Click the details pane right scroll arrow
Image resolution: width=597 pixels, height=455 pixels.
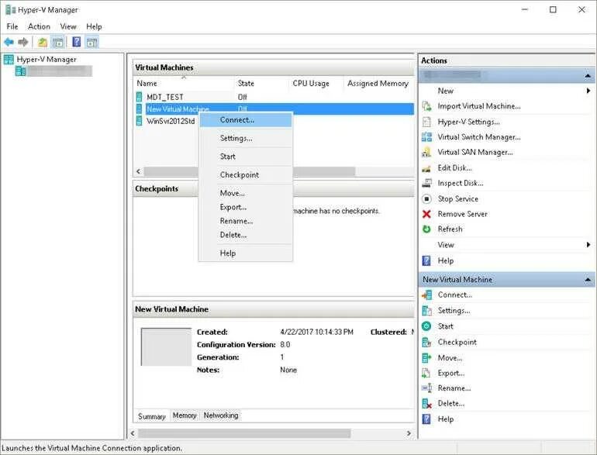409,433
